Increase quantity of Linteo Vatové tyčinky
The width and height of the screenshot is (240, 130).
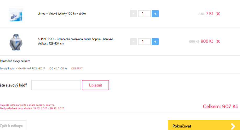pyautogui.click(x=155, y=14)
